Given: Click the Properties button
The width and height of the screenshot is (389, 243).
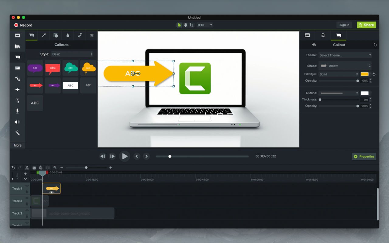Looking at the screenshot, I should 364,156.
